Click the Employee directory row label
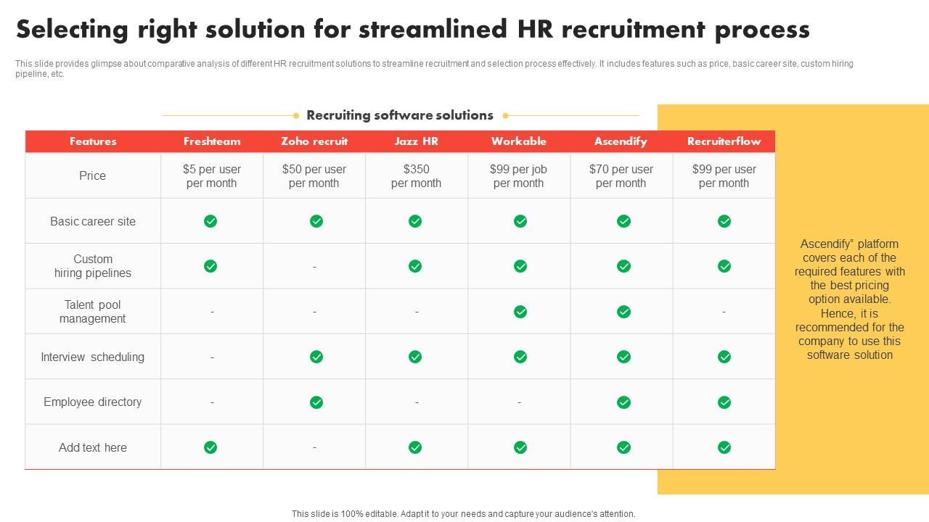Screen dimensions: 929x522 [x=93, y=402]
